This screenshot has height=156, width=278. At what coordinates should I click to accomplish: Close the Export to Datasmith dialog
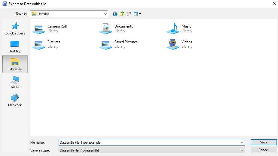click(274, 4)
